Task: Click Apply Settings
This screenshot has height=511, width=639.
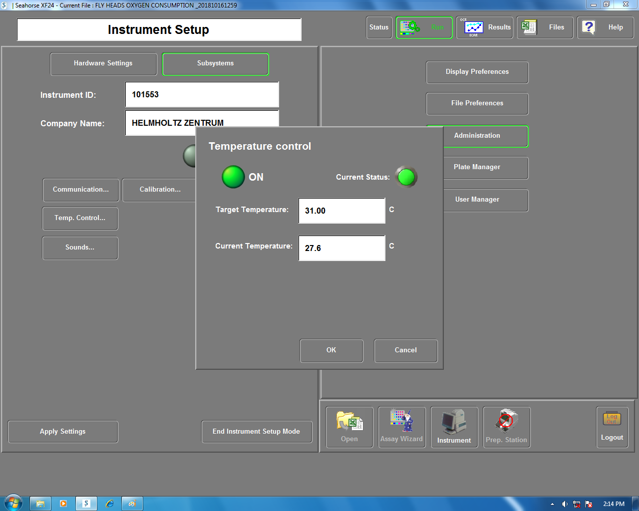Action: click(x=63, y=432)
